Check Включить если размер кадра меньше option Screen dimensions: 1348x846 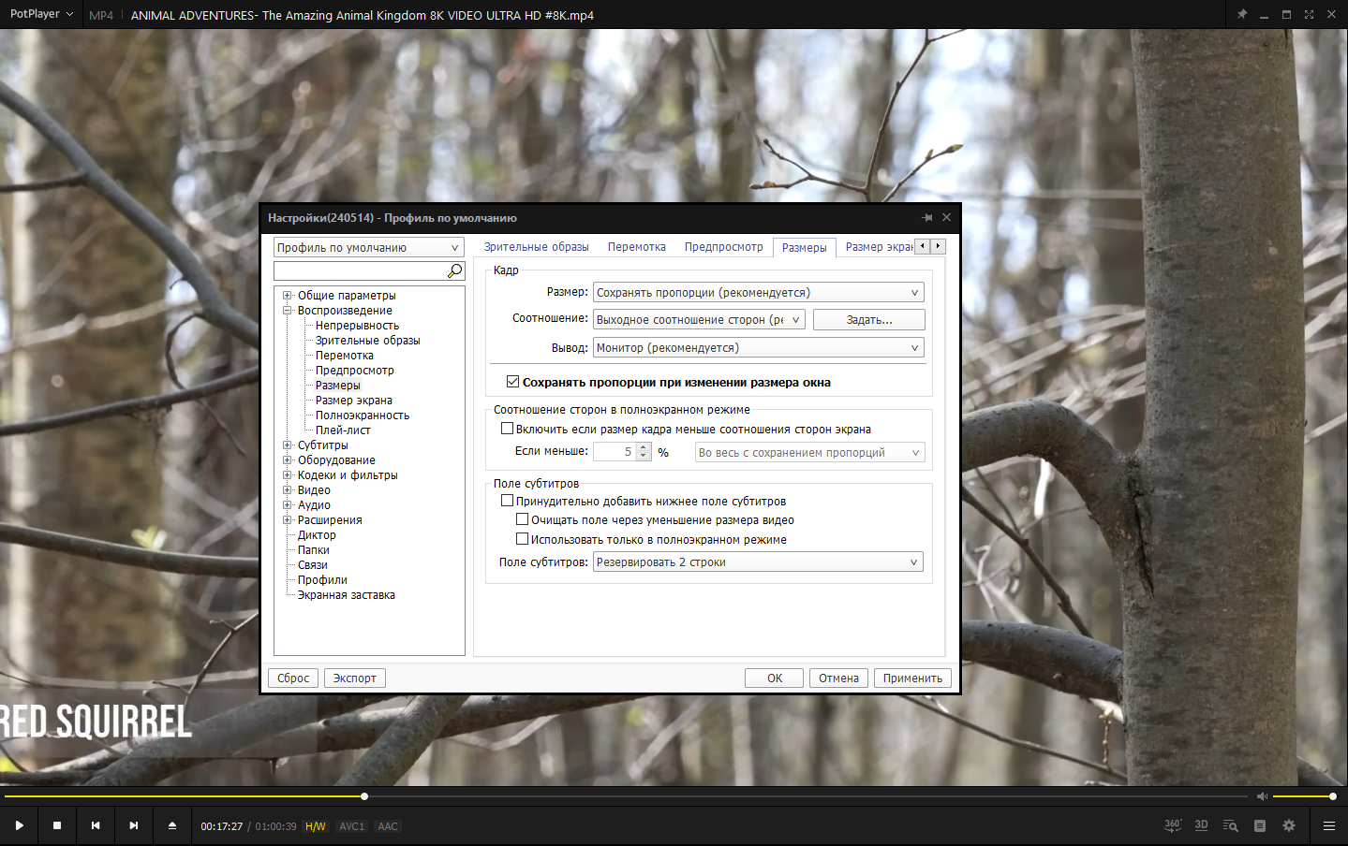pos(507,429)
